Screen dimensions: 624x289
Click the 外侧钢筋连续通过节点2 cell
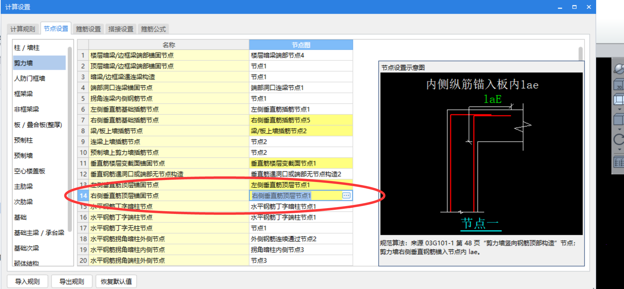(x=301, y=239)
